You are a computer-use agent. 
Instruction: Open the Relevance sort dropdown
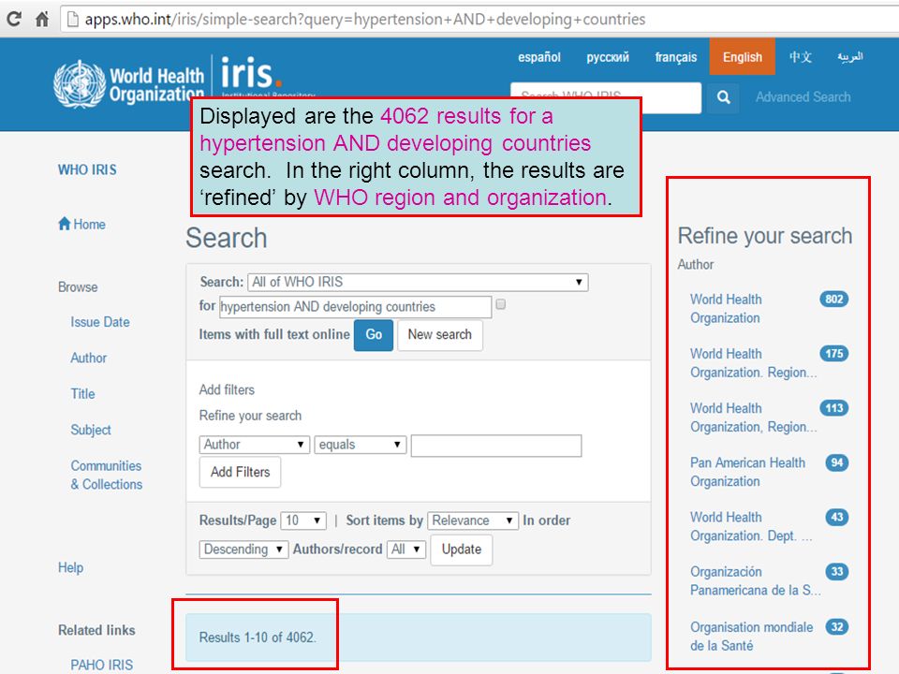point(473,520)
